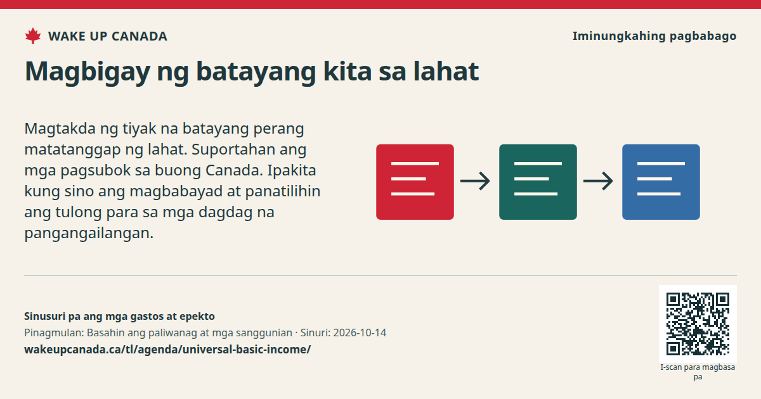Click the 'I-scan para magbasa pa' caption
Screen dimensions: 761x399
(698, 372)
